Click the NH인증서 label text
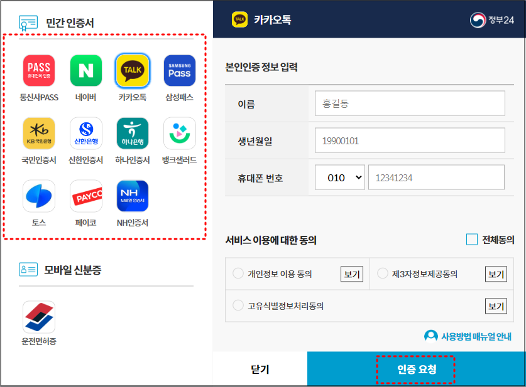526x387 pixels. [x=133, y=223]
